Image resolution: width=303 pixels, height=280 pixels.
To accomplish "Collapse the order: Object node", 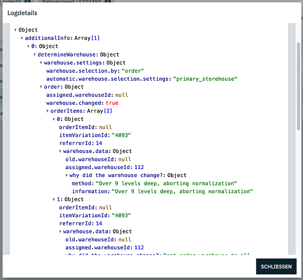I will point(41,87).
